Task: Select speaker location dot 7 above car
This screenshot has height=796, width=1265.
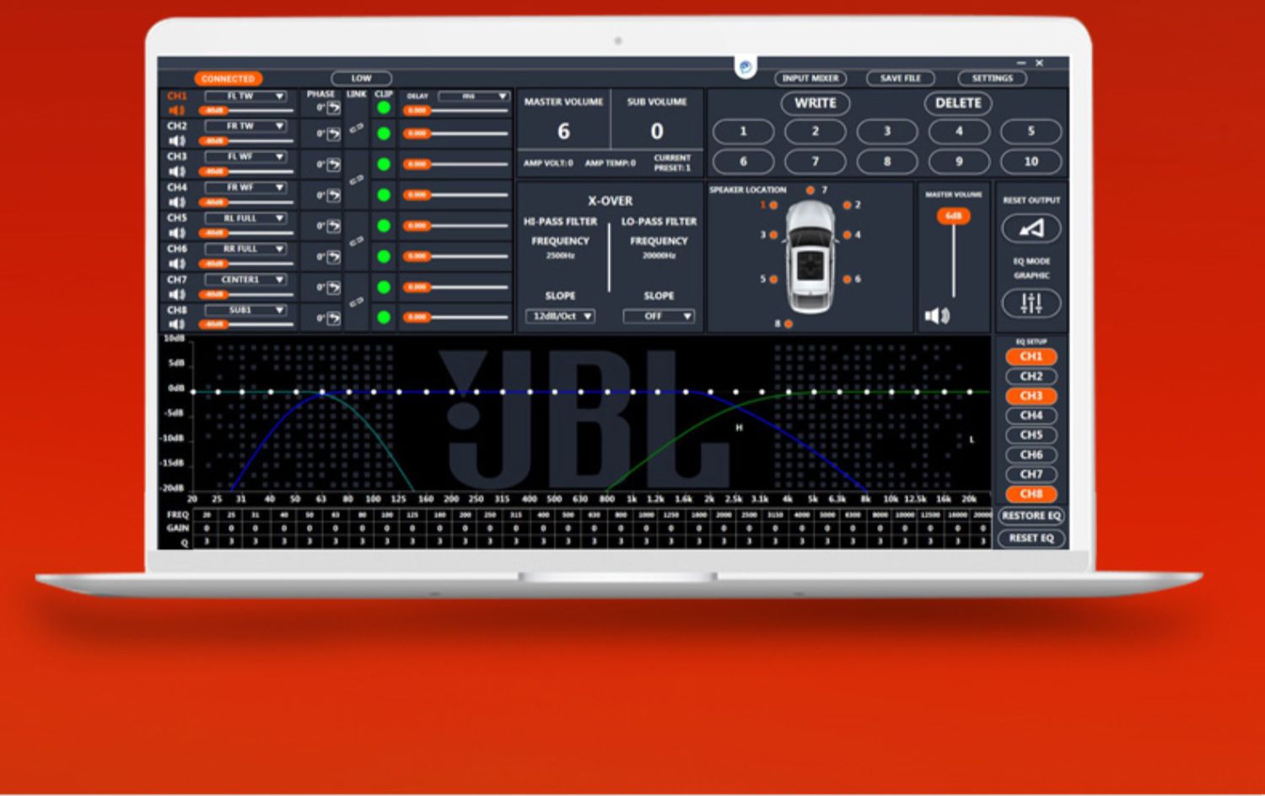Action: coord(810,191)
